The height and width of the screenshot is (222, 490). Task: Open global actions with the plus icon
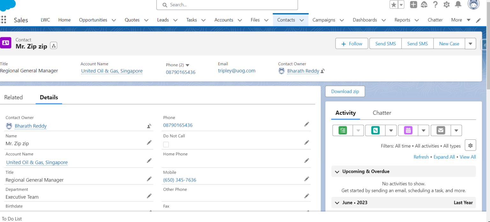click(413, 4)
